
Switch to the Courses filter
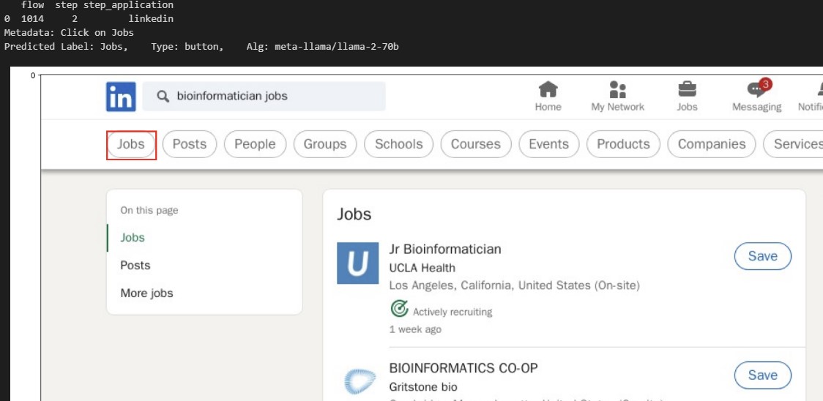tap(475, 144)
